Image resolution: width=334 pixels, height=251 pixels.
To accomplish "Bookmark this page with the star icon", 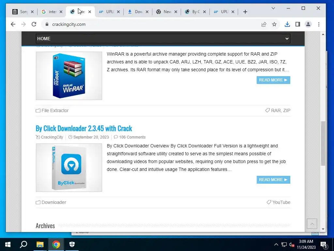I will [274, 24].
